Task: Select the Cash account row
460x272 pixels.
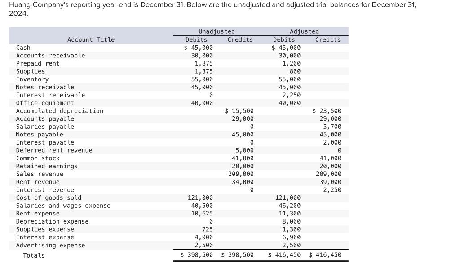Action: tap(22, 48)
